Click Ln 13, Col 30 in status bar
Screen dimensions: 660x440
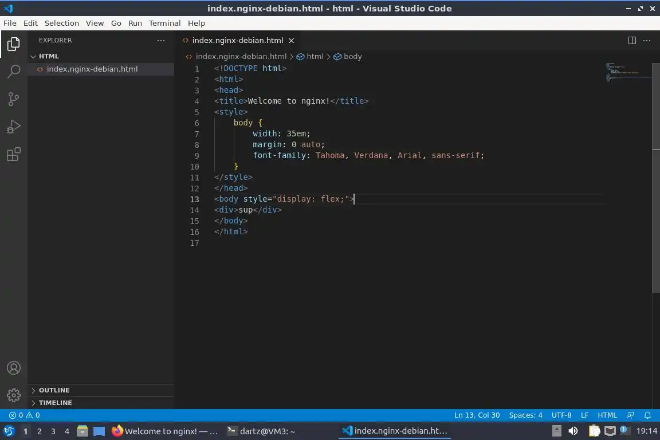(477, 415)
